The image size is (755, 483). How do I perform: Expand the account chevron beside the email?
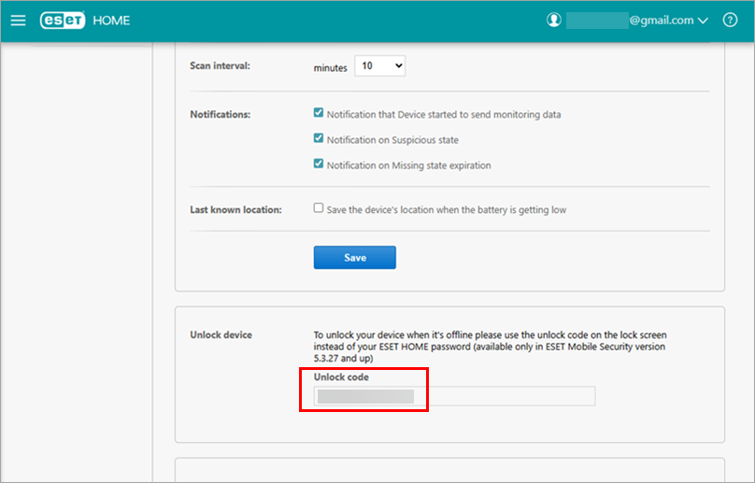coord(703,21)
